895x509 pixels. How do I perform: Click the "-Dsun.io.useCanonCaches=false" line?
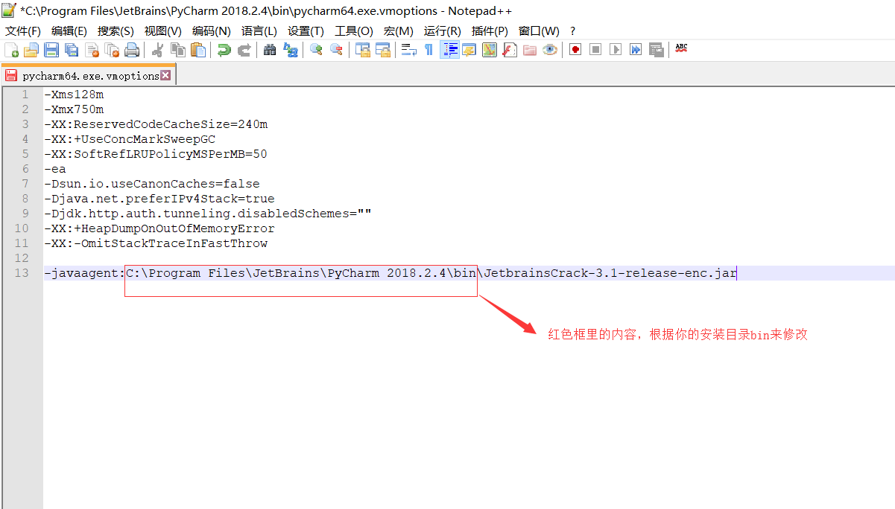(x=152, y=184)
